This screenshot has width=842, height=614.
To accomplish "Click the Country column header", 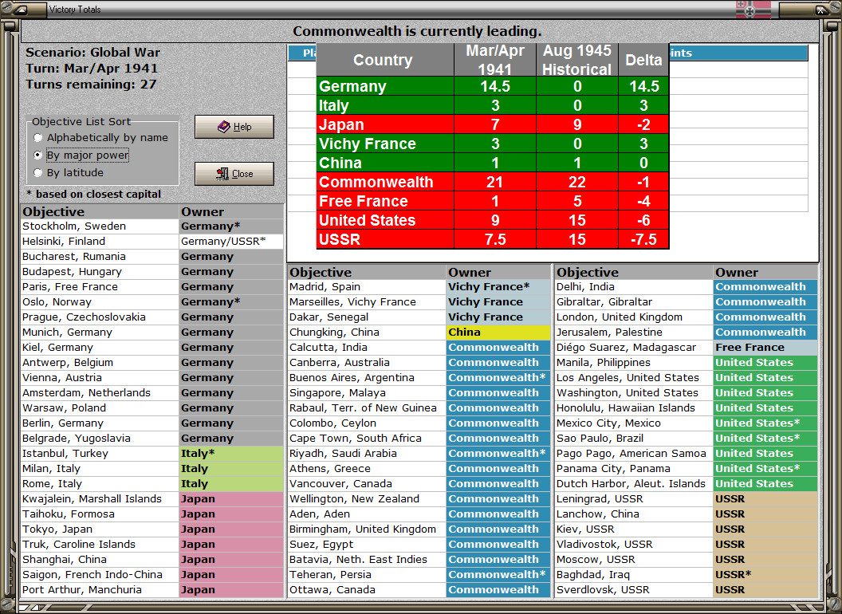I will pos(385,60).
